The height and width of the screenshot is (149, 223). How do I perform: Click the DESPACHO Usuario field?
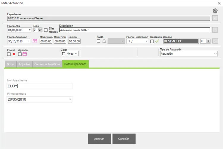tap(181, 41)
